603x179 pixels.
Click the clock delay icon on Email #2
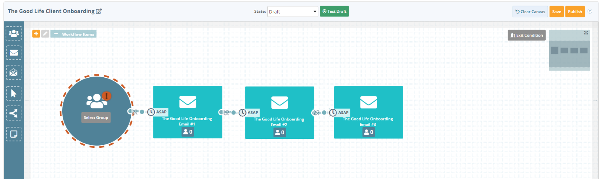[x=242, y=113]
